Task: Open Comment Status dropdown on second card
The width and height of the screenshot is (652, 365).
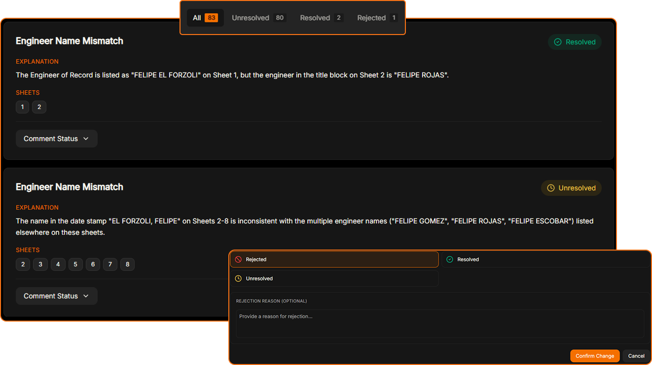Action: pyautogui.click(x=56, y=296)
